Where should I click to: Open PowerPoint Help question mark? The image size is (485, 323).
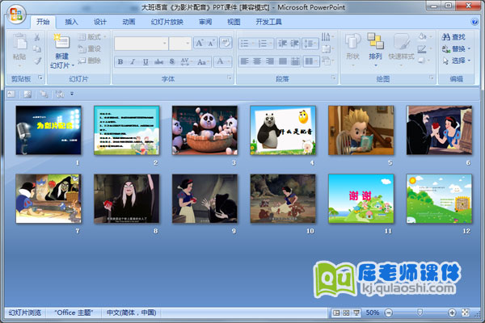tap(474, 22)
